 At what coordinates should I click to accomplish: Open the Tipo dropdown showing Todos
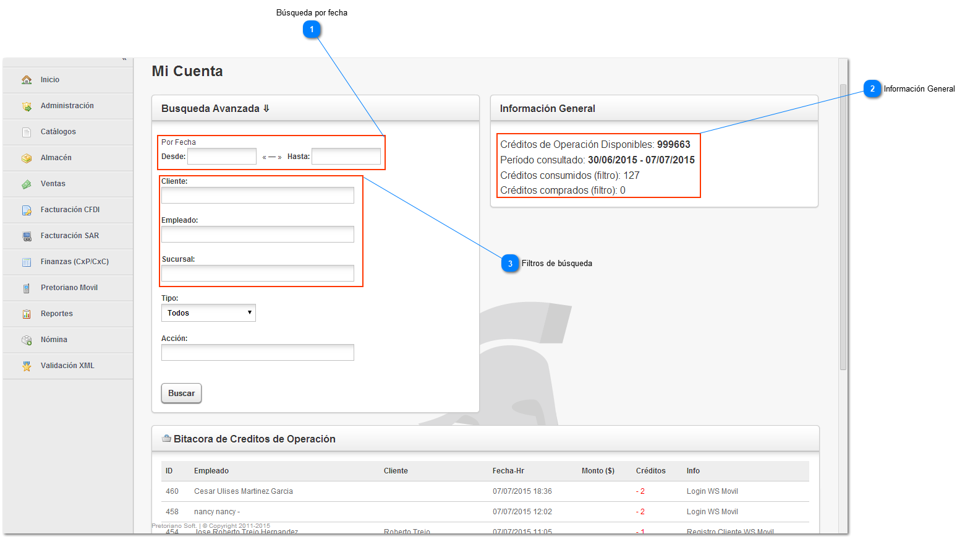pos(208,313)
